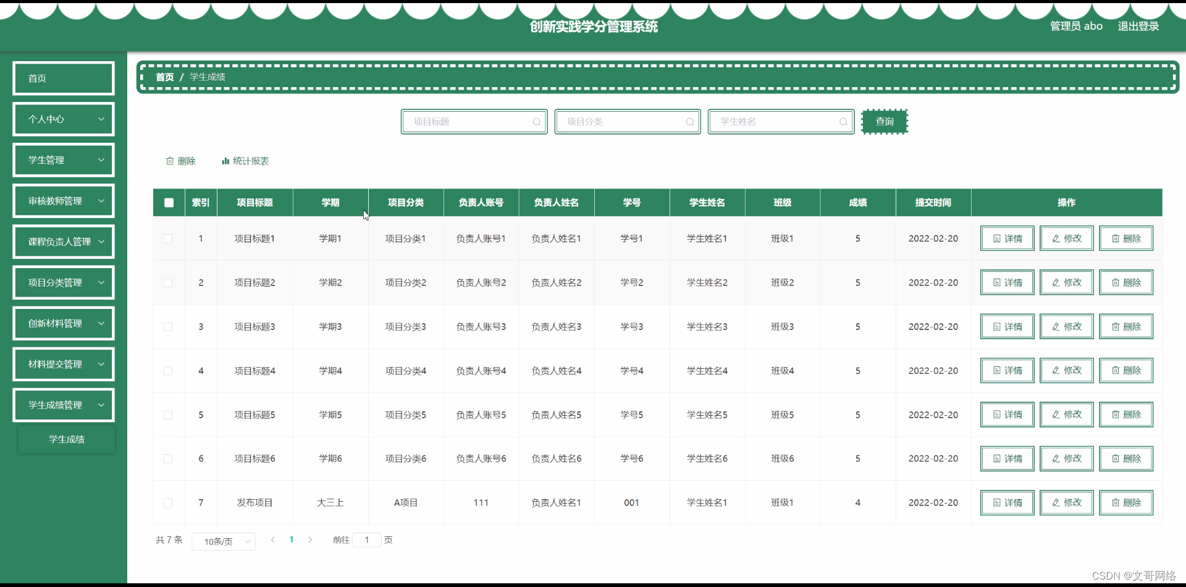Expand the 学生管理 sidebar menu
This screenshot has width=1186, height=587.
click(64, 160)
